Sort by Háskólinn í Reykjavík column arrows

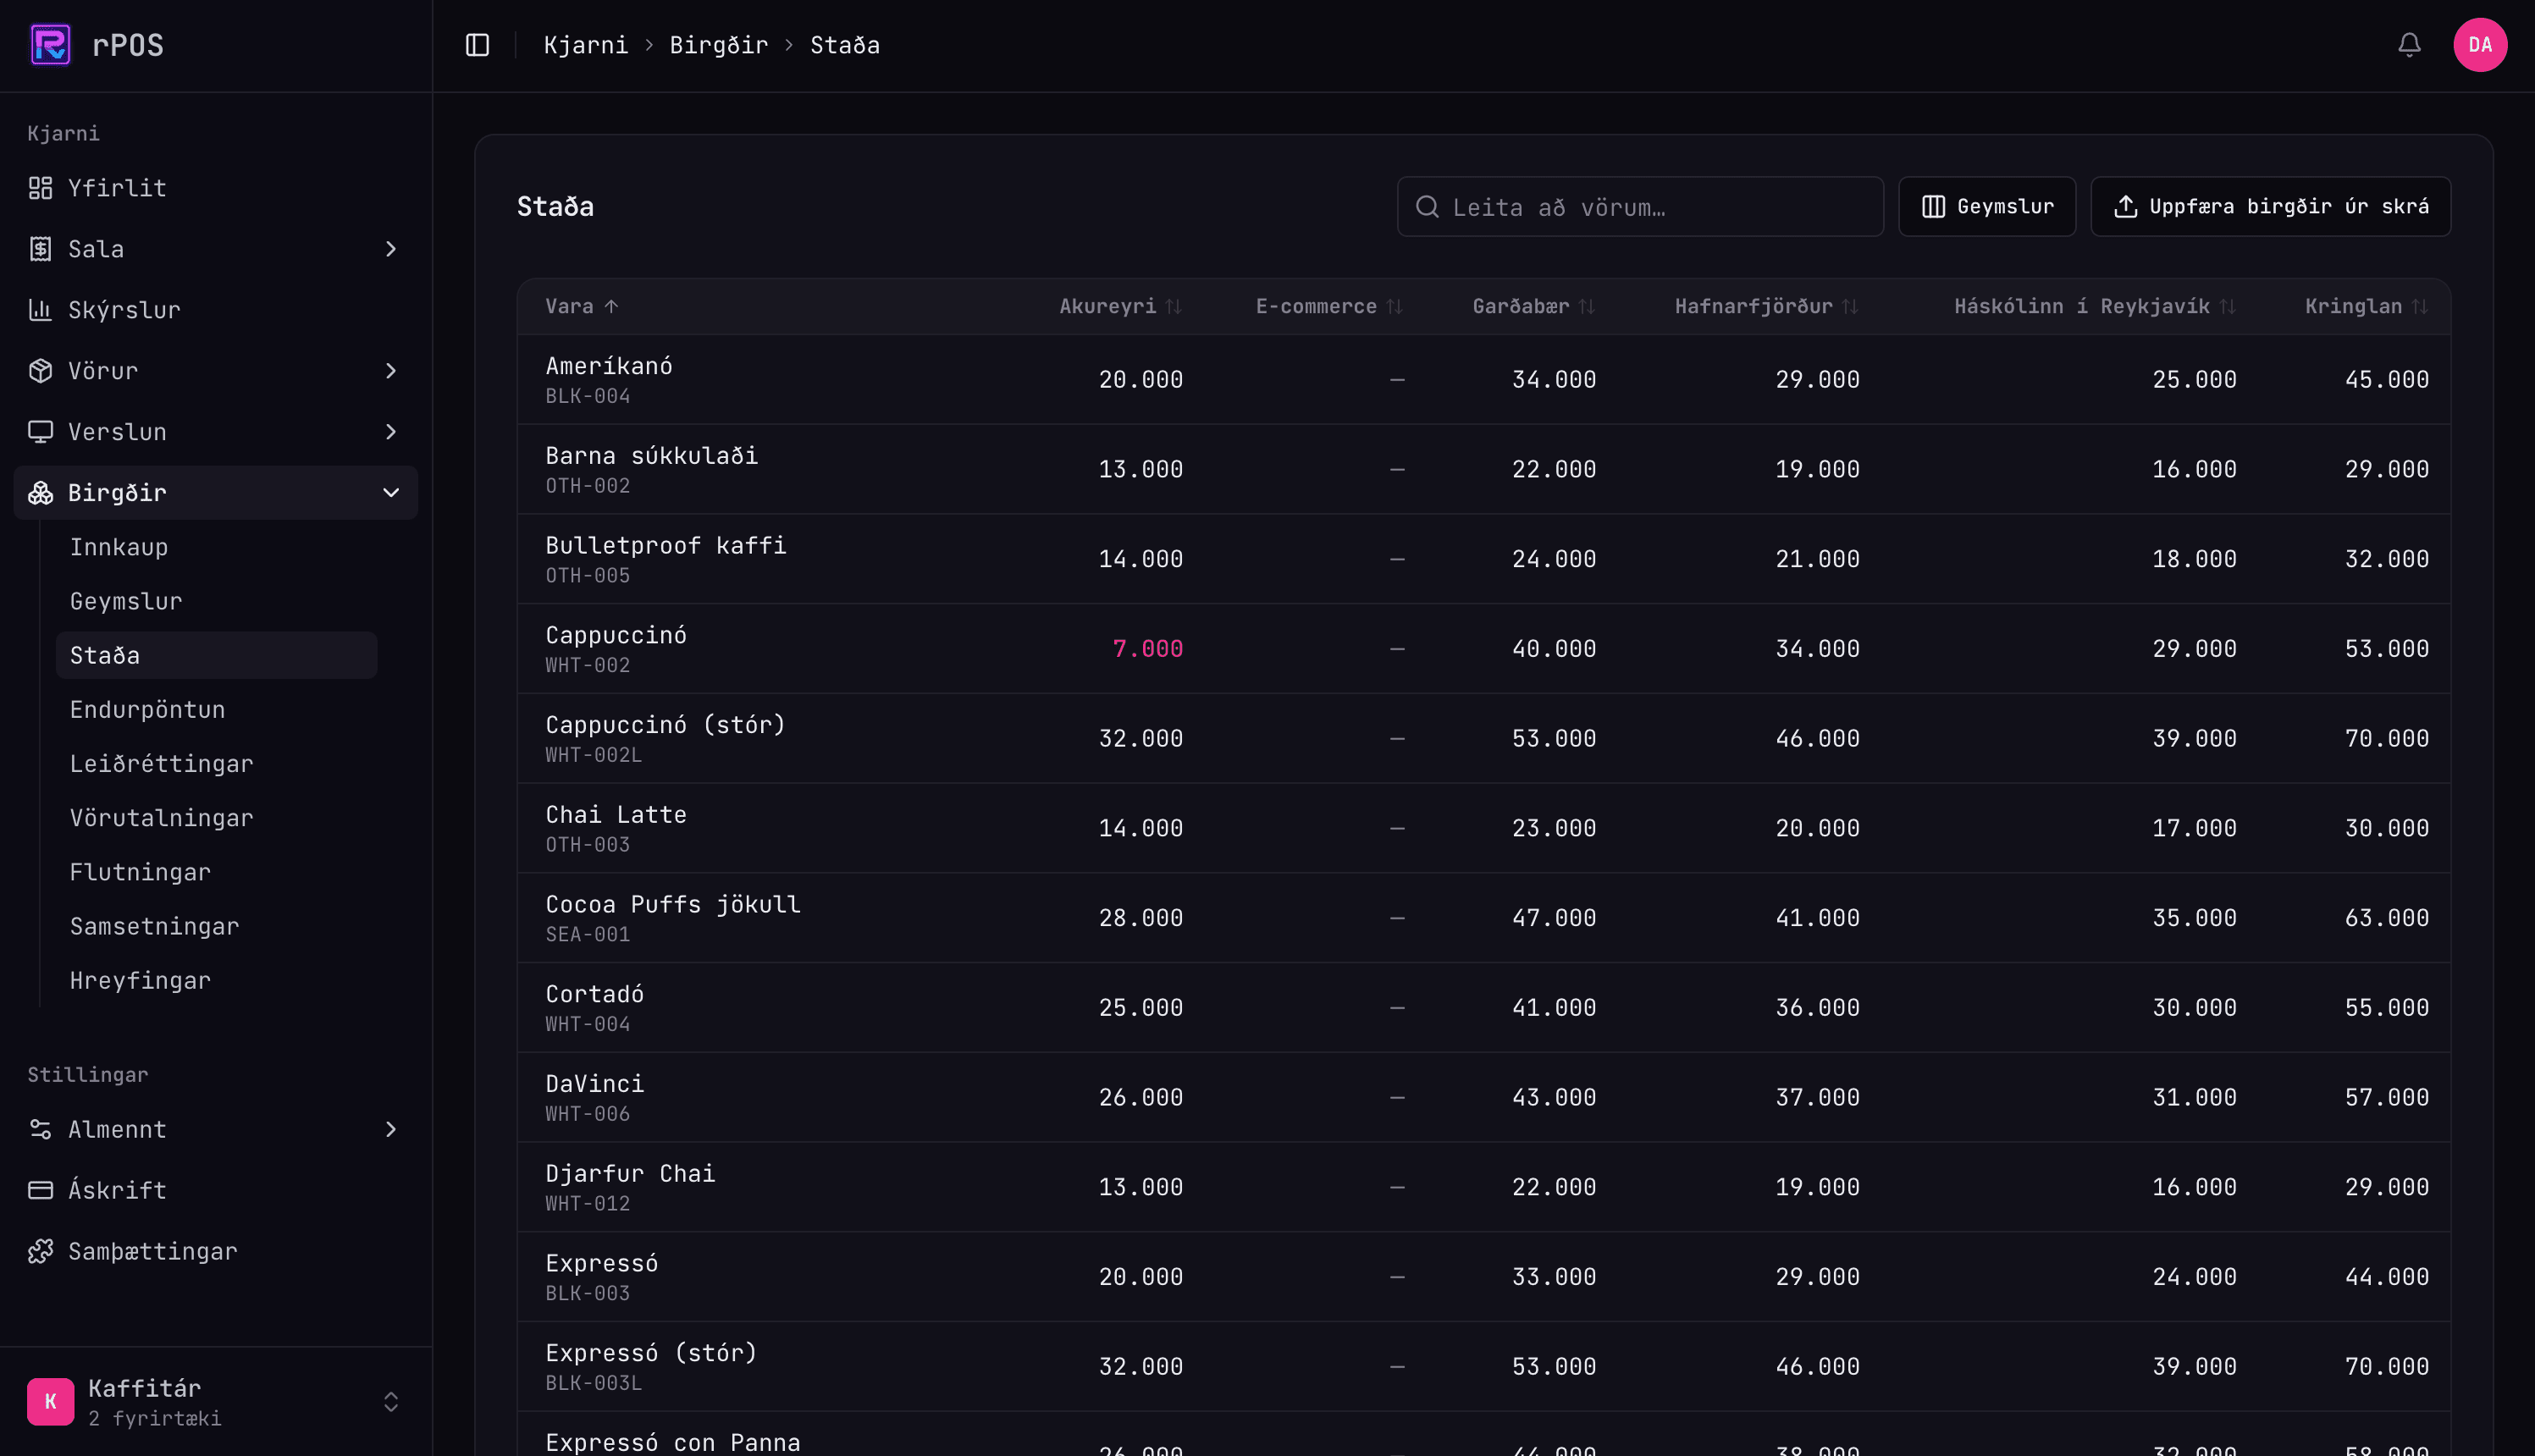pyautogui.click(x=2227, y=307)
